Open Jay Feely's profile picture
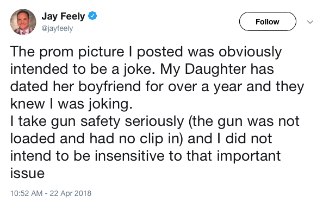The width and height of the screenshot is (323, 203). tap(23, 22)
